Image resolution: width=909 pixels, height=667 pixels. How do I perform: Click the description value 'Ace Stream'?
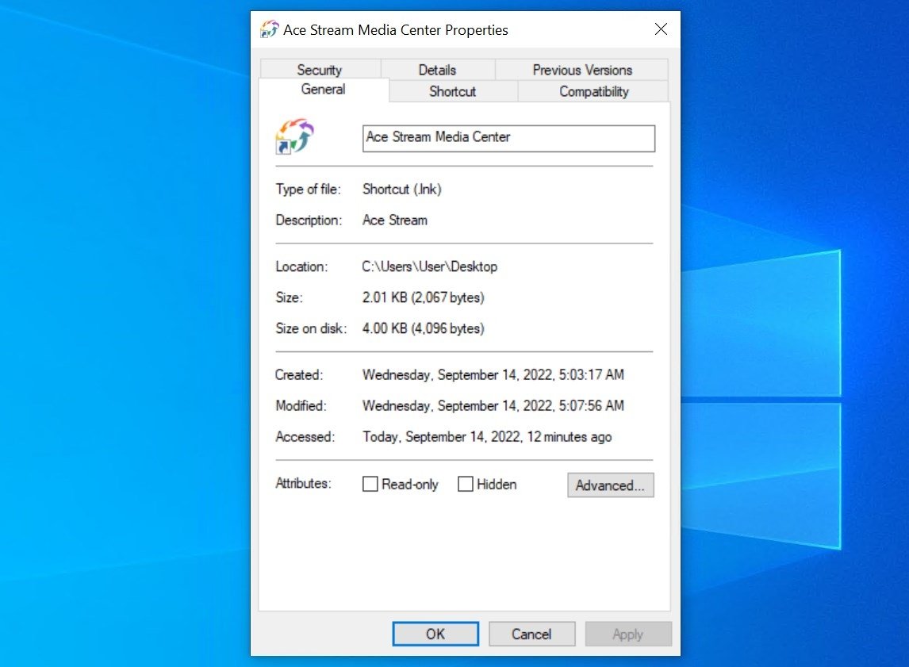(x=395, y=220)
